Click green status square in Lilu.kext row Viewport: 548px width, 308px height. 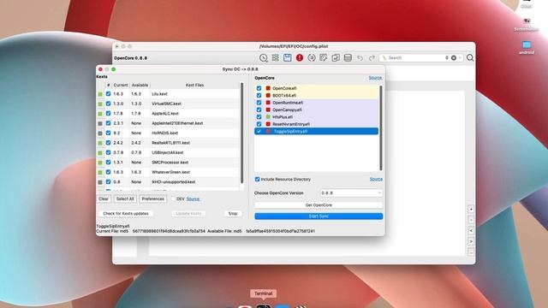pos(100,94)
